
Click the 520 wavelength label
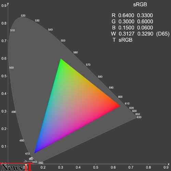(23, 16)
